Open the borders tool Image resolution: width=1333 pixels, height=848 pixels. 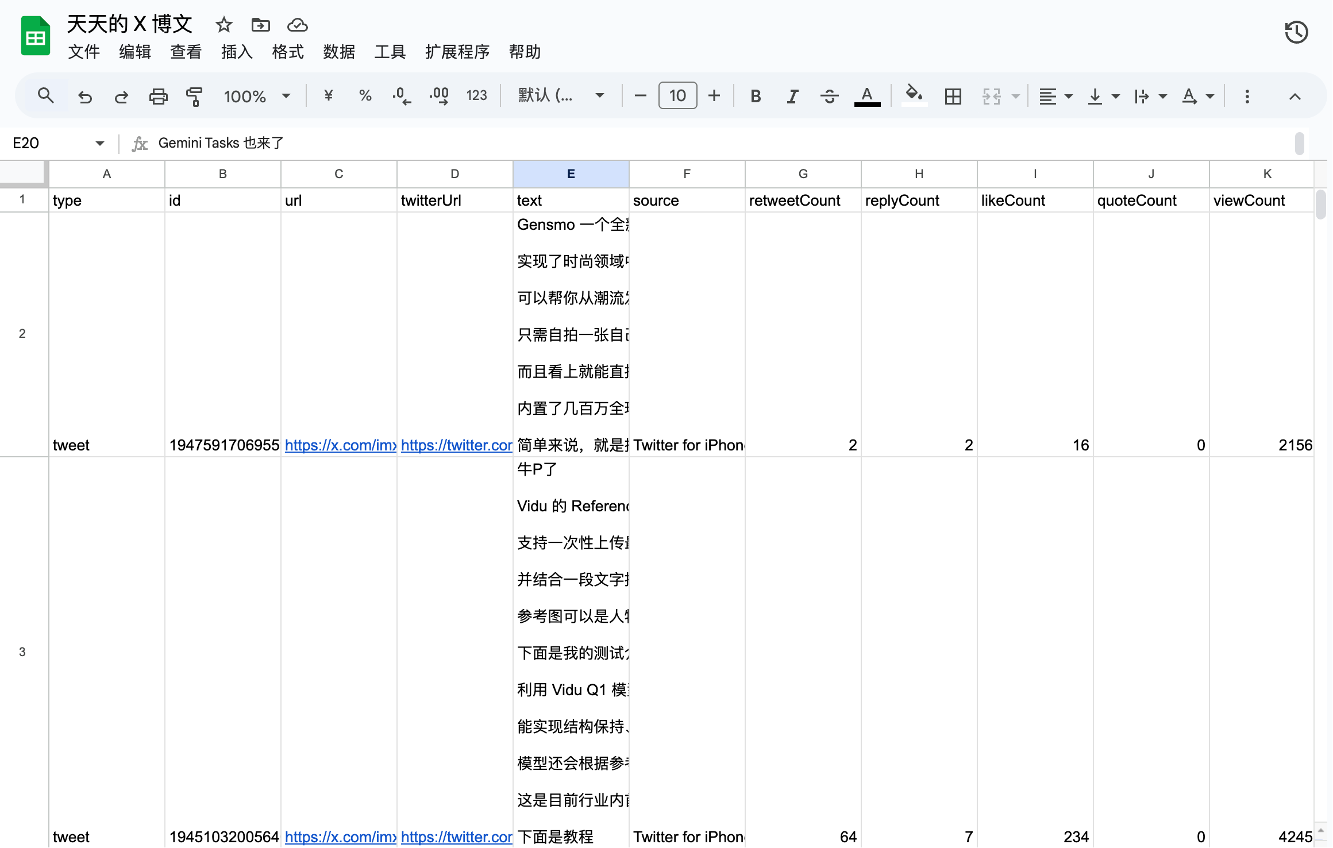click(x=953, y=96)
